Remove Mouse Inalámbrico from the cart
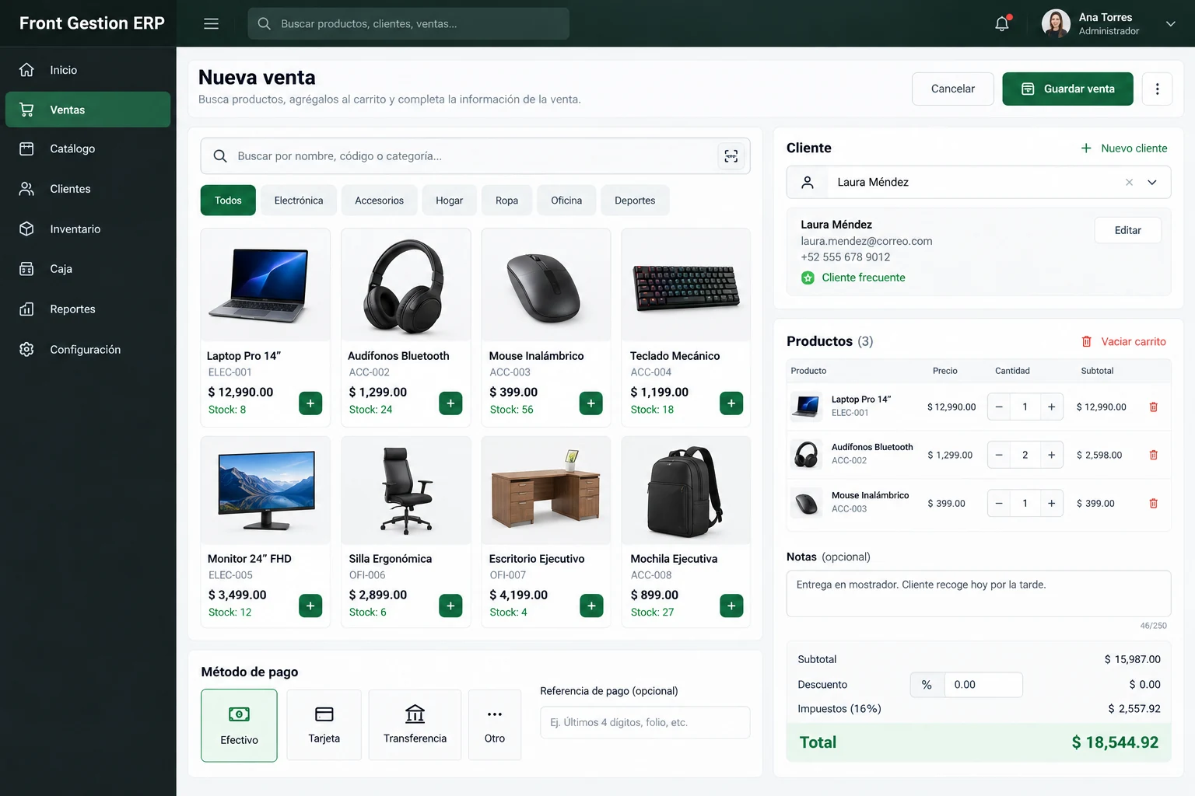1195x796 pixels. [x=1154, y=503]
